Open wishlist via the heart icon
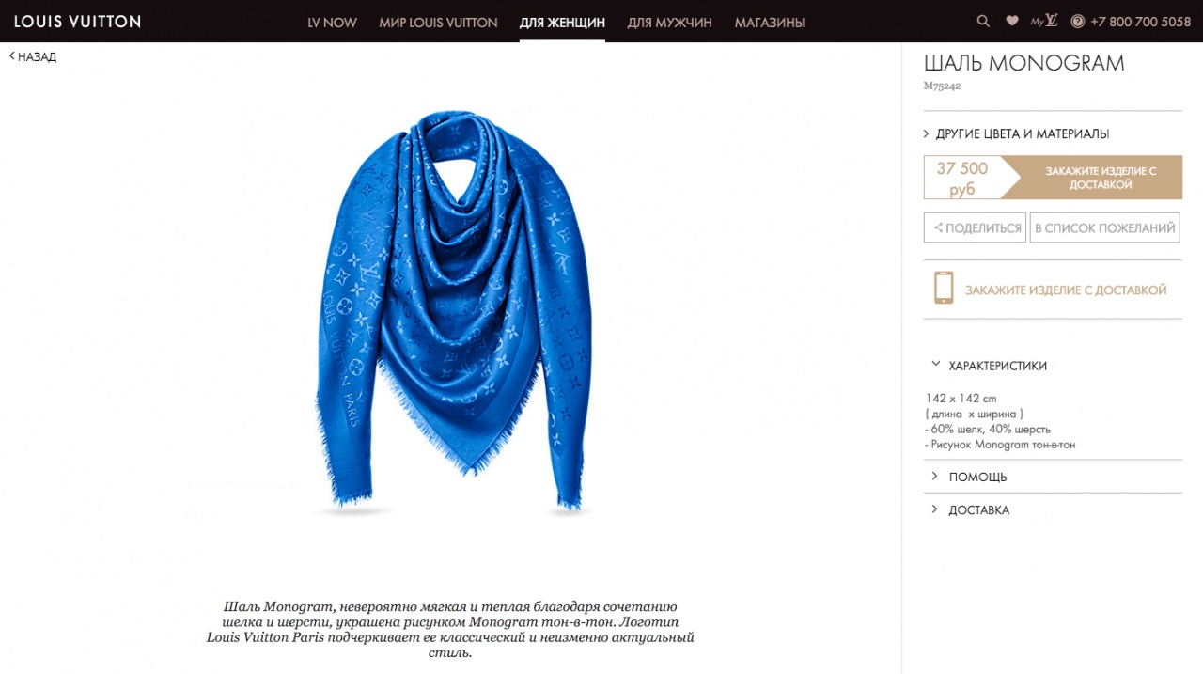1203x674 pixels. pos(1012,21)
